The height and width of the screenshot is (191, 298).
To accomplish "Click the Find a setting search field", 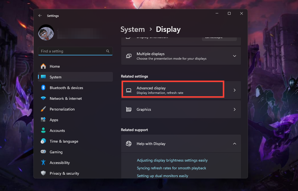I will [x=75, y=51].
